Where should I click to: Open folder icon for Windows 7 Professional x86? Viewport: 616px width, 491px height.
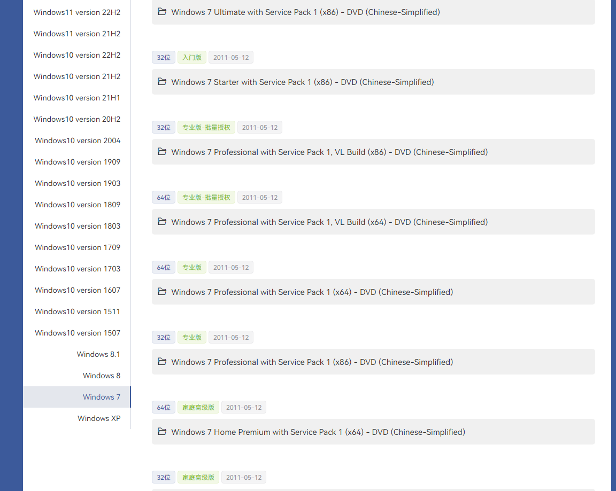click(162, 362)
